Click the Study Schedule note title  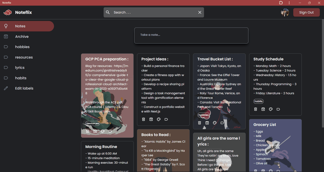(x=268, y=59)
